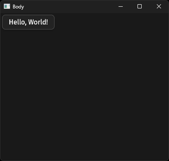
Task: Select the square maximize icon
Action: click(140, 6)
